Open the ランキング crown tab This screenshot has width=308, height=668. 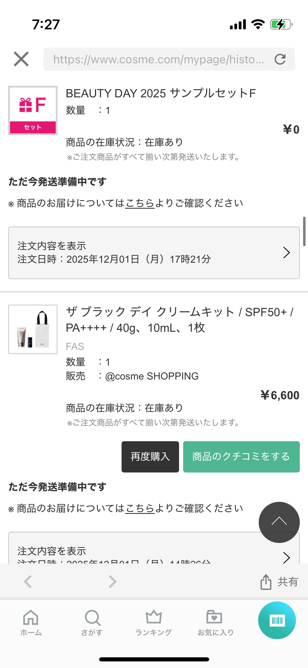point(154,622)
